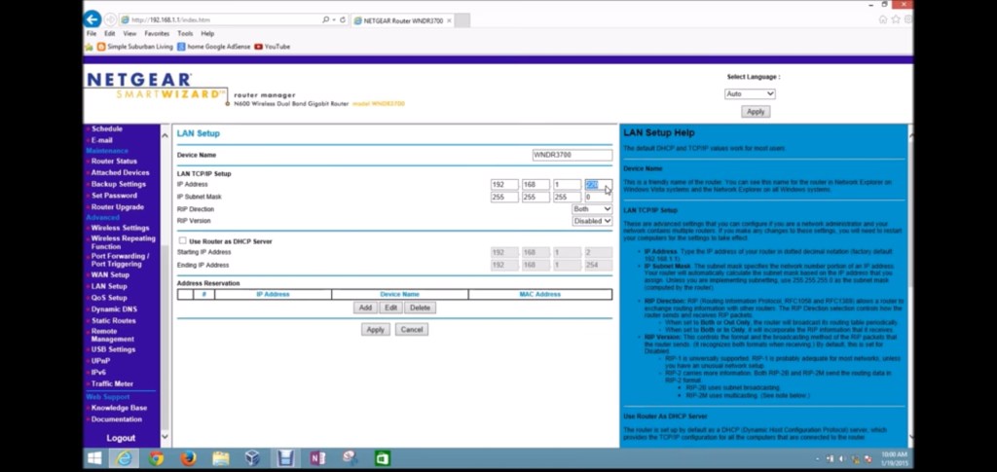This screenshot has width=997, height=472.
Task: Open the Favorites menu
Action: click(156, 33)
